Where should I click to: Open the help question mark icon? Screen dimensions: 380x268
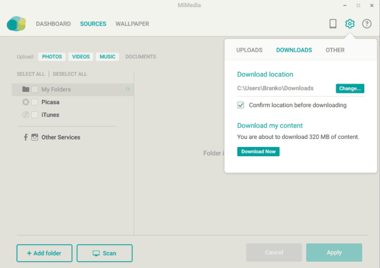pos(367,24)
